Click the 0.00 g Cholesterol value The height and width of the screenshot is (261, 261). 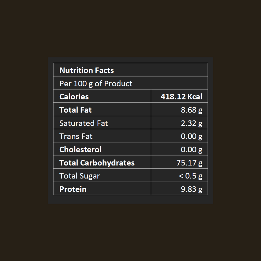coord(191,149)
